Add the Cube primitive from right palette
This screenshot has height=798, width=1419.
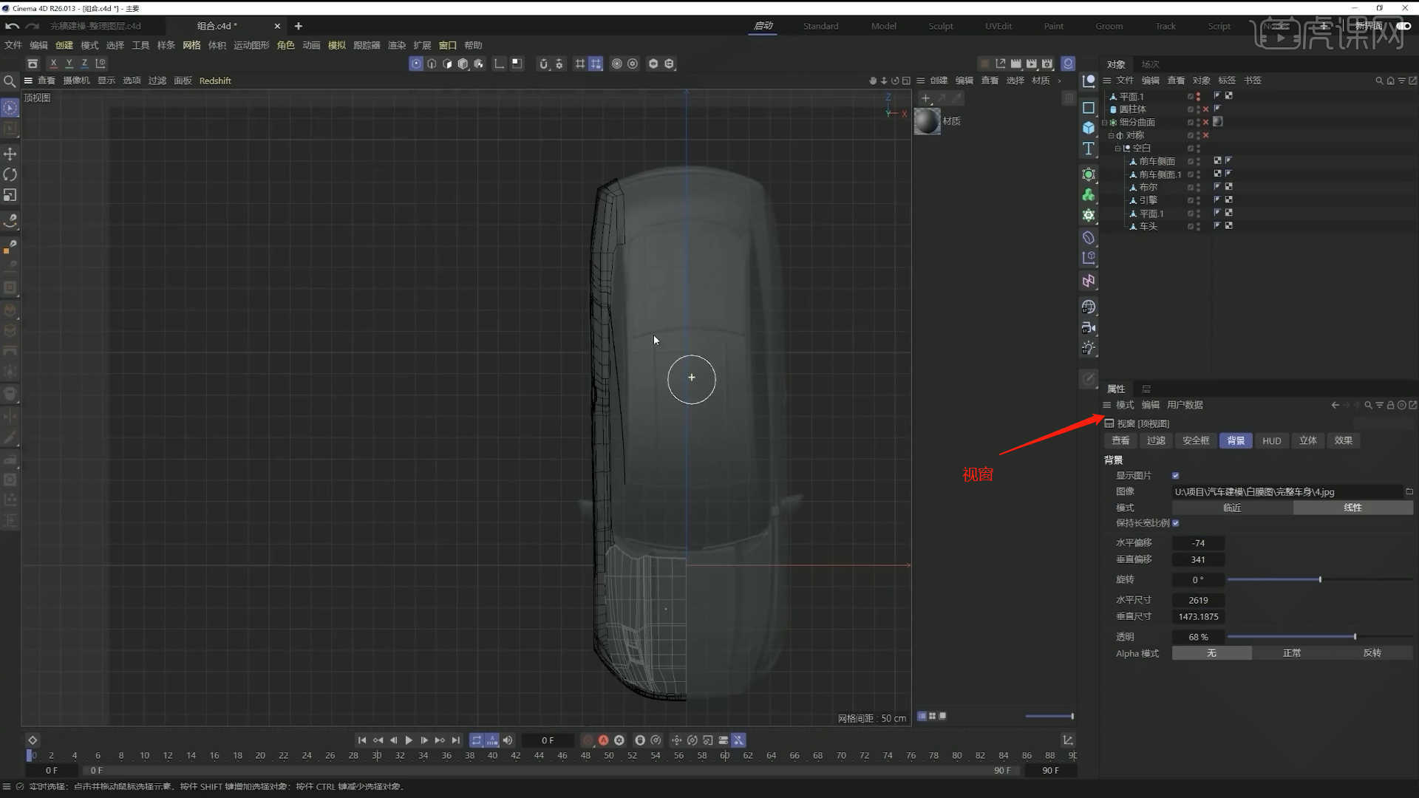1089,128
